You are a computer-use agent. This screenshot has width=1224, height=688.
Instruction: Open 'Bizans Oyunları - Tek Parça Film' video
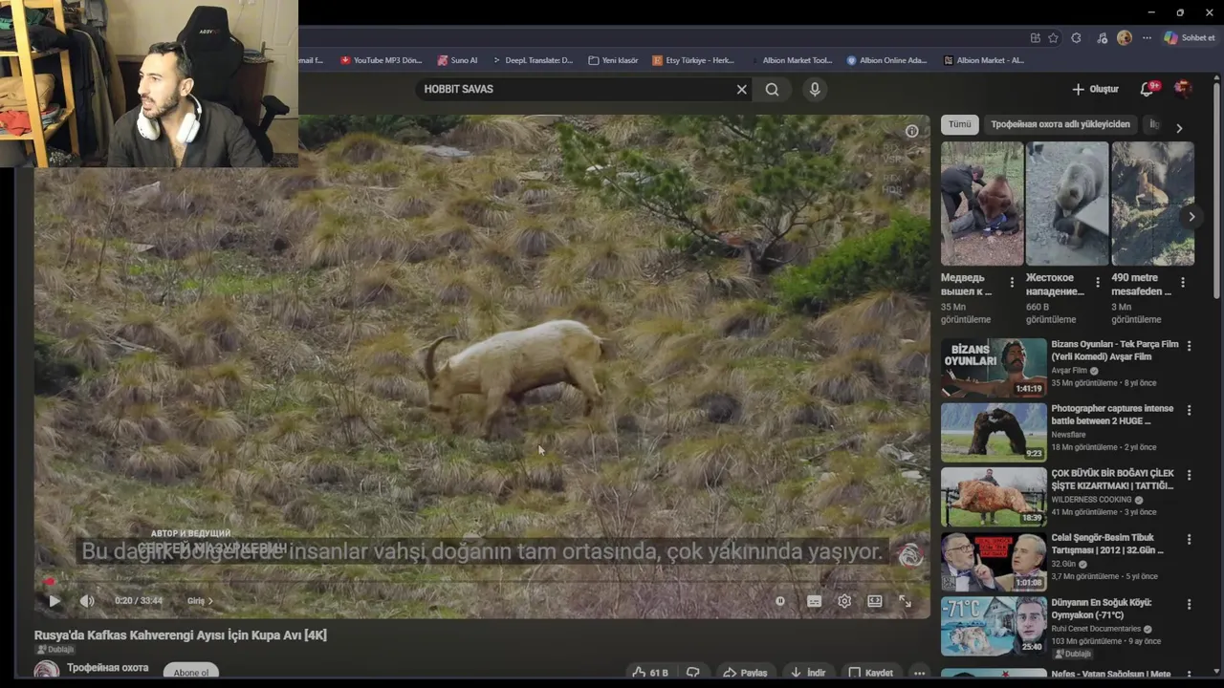1115,350
